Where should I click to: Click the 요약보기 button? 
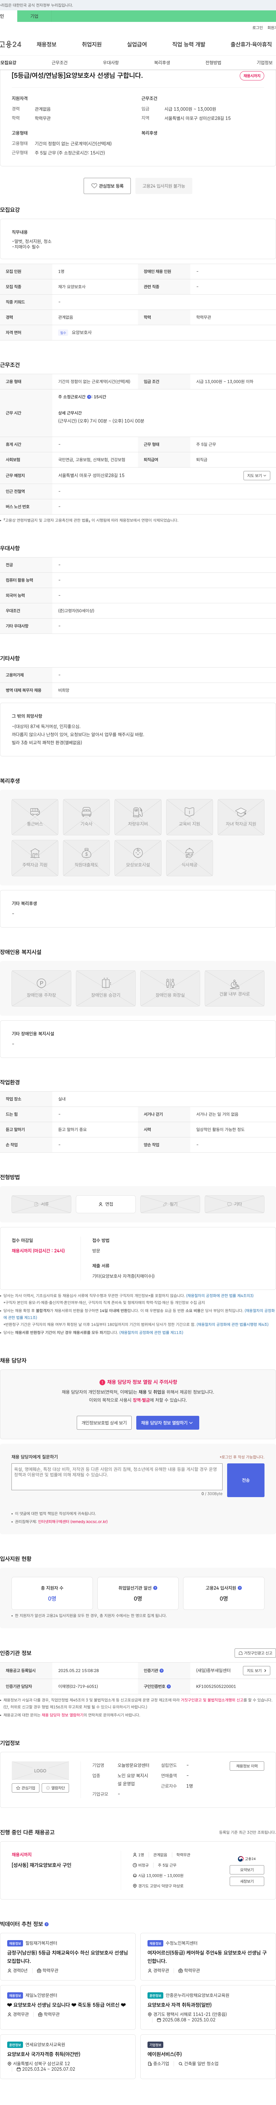(x=247, y=1870)
